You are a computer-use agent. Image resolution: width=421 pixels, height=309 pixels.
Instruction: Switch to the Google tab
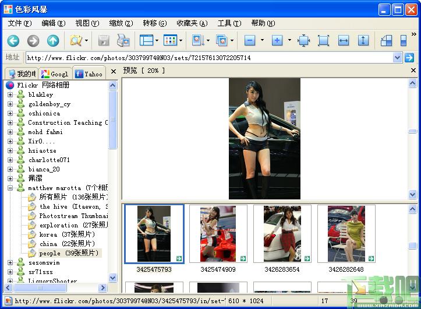click(x=55, y=73)
